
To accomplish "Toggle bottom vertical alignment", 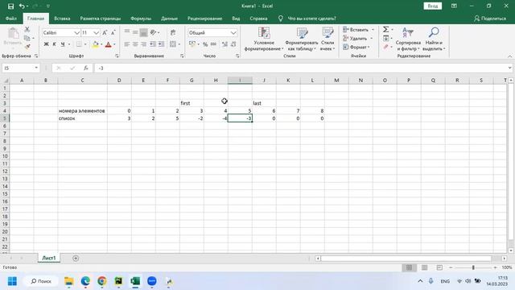I will [x=143, y=32].
